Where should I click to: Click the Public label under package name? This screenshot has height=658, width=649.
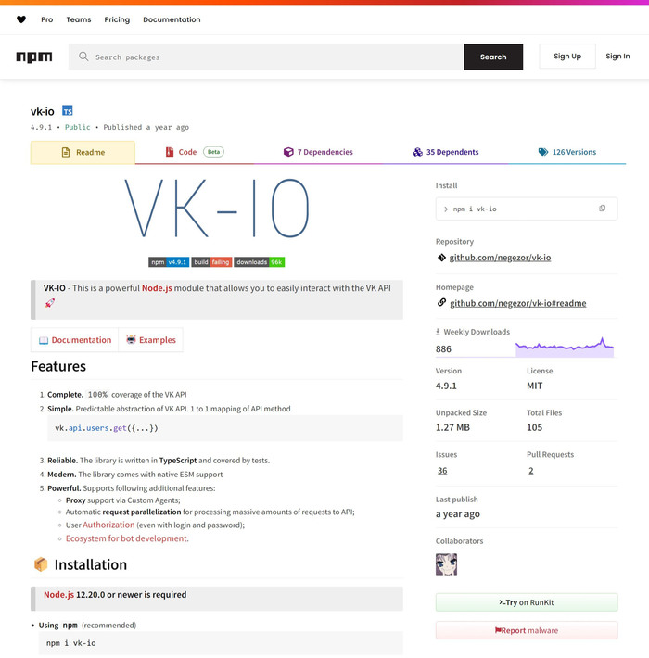coord(77,127)
